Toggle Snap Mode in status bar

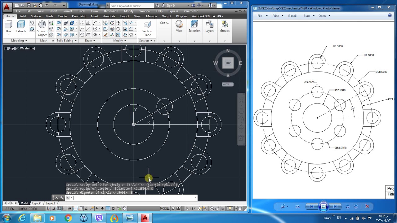point(53,208)
